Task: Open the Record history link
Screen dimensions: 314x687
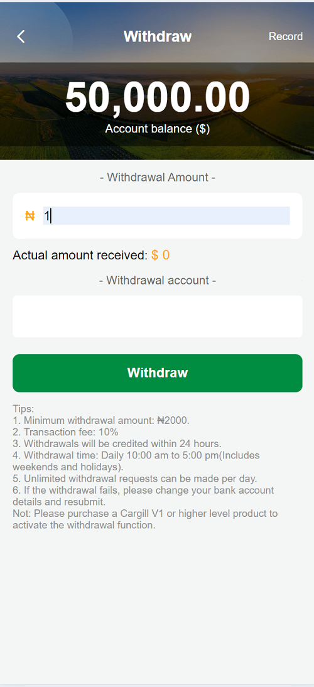Action: tap(286, 36)
